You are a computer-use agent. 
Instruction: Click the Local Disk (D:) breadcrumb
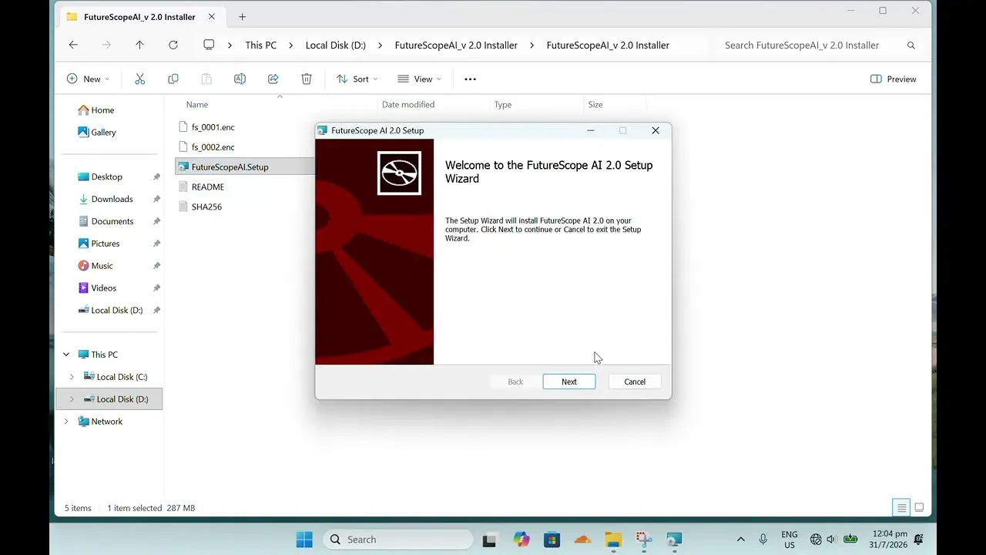click(335, 45)
